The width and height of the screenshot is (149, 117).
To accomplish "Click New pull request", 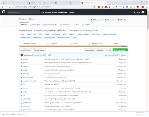I will pos(39,50).
